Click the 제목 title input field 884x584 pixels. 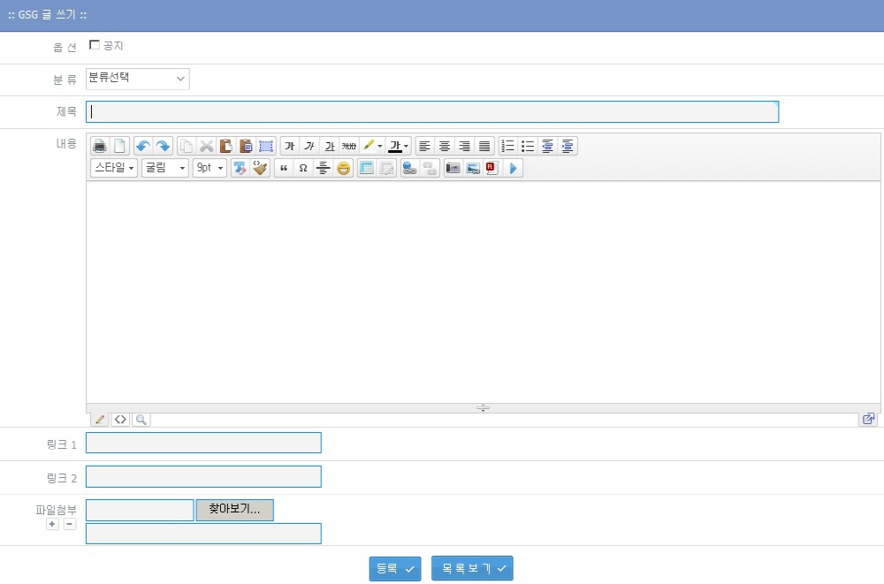[x=431, y=112]
